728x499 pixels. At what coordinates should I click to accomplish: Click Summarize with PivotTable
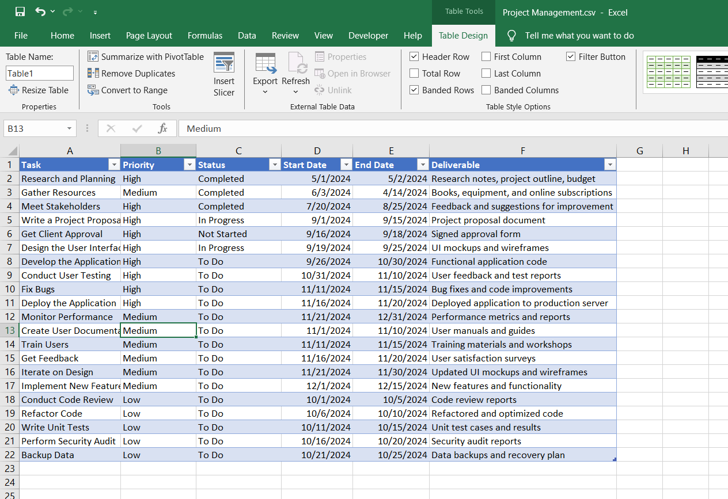(x=146, y=56)
